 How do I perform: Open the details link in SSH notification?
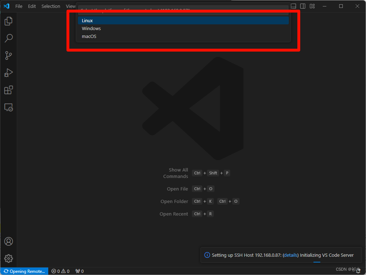(x=291, y=255)
